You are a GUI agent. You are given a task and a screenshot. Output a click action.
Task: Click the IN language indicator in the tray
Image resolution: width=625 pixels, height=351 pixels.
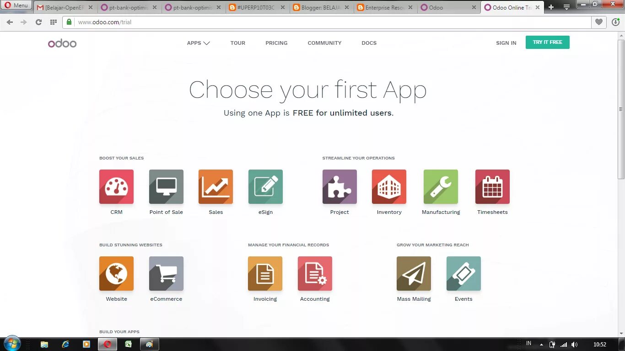528,343
